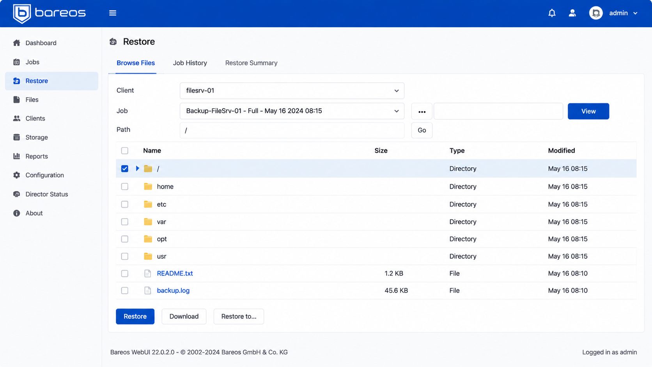
Task: Click the usr folder icon
Action: tap(148, 256)
